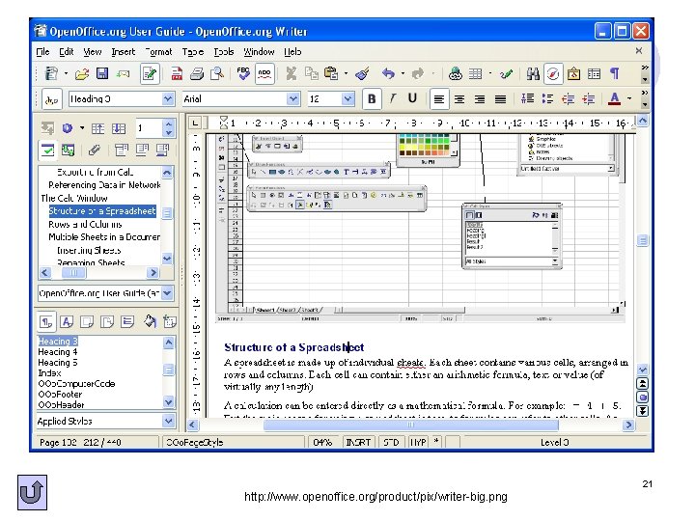Open the File menu
The image size is (695, 521).
[42, 52]
